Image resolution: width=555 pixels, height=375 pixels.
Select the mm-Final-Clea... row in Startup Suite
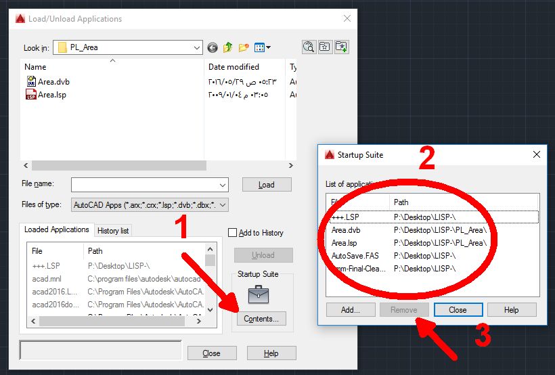(x=434, y=269)
